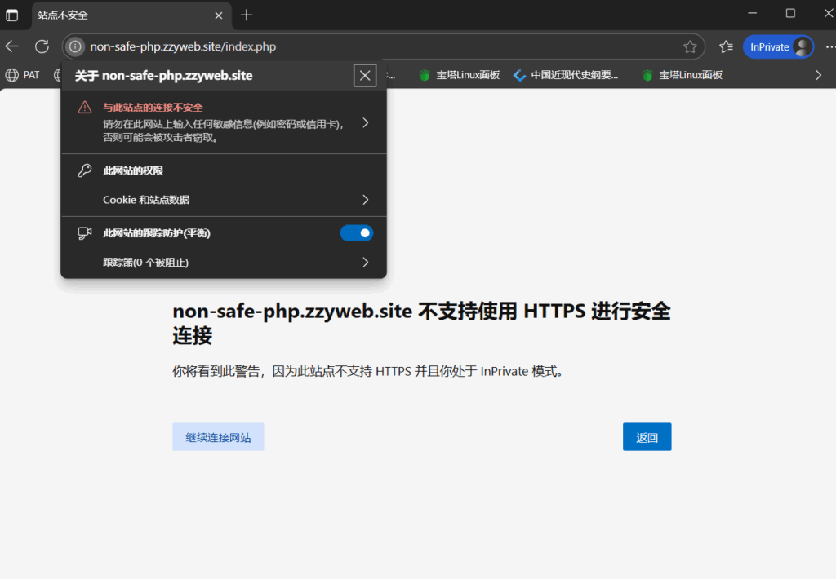Open a new tab with plus button
The image size is (836, 579).
(x=247, y=15)
